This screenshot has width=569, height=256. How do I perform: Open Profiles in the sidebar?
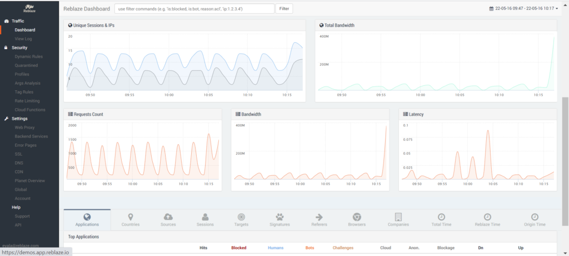tap(22, 74)
